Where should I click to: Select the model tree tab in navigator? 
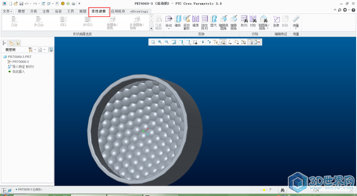pyautogui.click(x=4, y=43)
